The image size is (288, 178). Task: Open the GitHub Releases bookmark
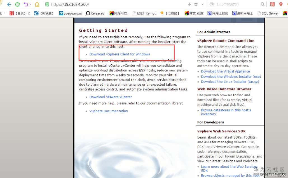coord(95,13)
